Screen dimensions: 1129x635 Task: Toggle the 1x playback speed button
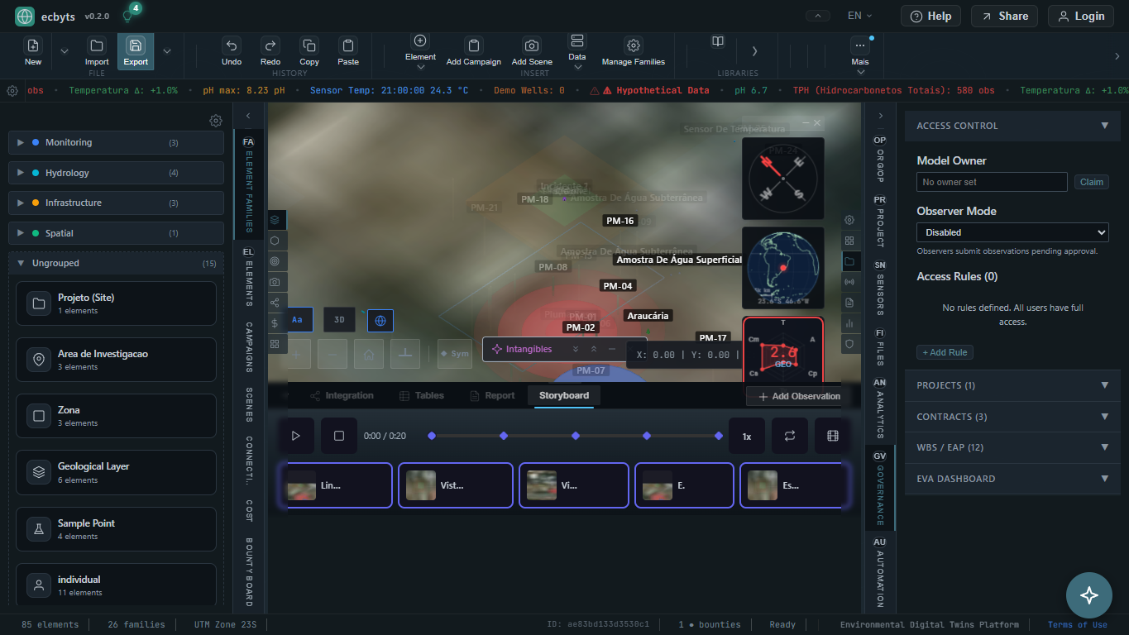point(747,436)
